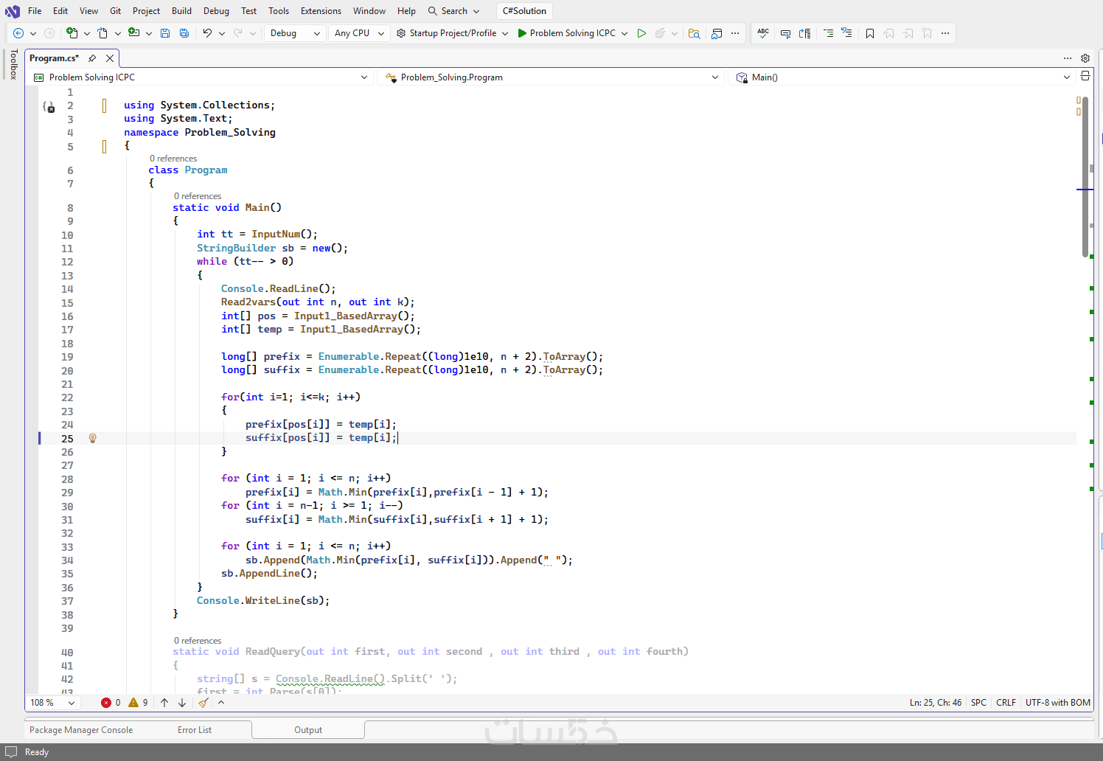
Task: Start debugging Problem Solving ICPC
Action: pyautogui.click(x=566, y=33)
